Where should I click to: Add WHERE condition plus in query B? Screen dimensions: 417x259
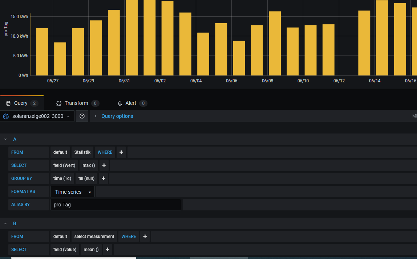[x=145, y=237]
